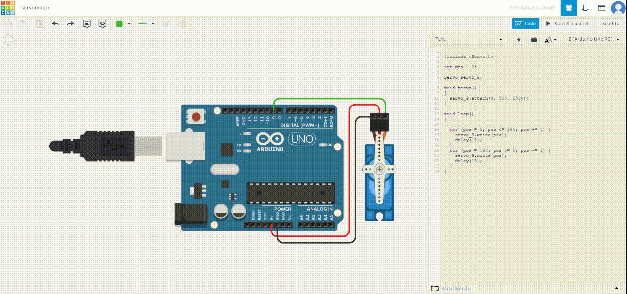
Task: Undo the last action
Action: pos(55,24)
